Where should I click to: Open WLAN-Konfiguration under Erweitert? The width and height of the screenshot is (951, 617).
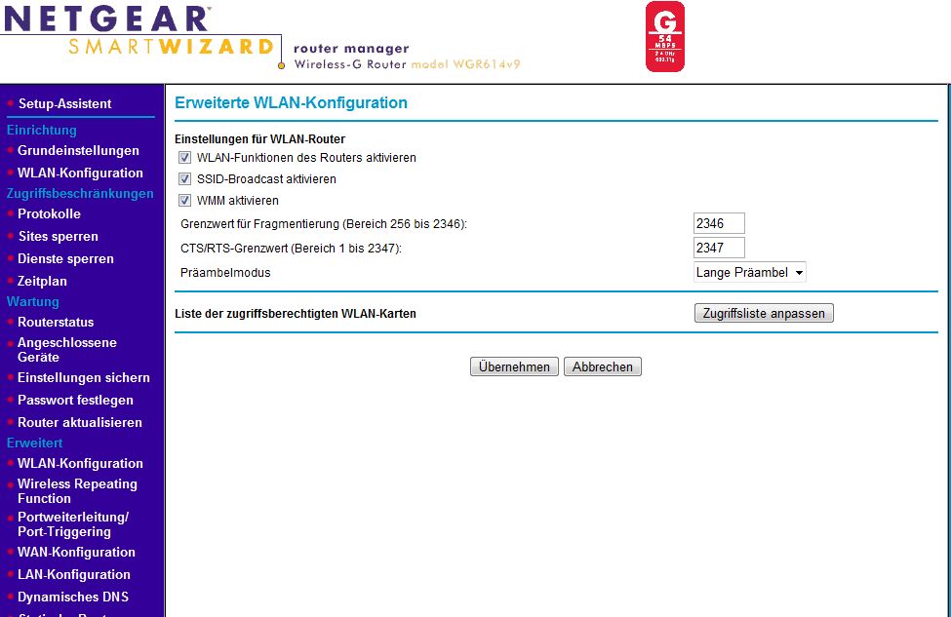coord(80,463)
